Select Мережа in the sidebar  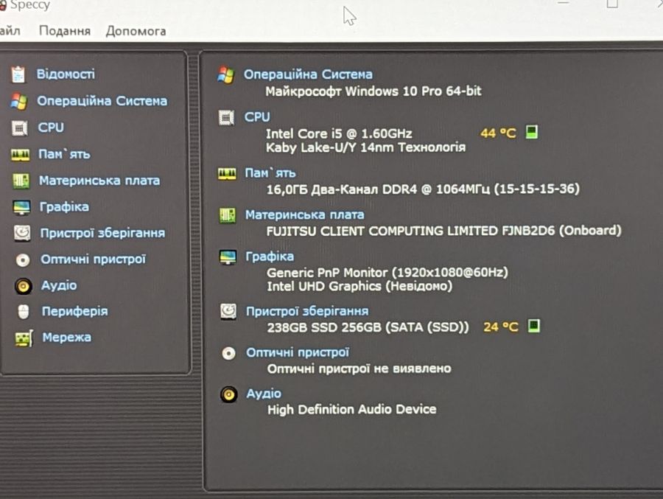click(67, 338)
